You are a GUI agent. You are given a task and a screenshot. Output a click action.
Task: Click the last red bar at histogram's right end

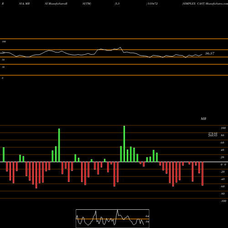point(202,174)
